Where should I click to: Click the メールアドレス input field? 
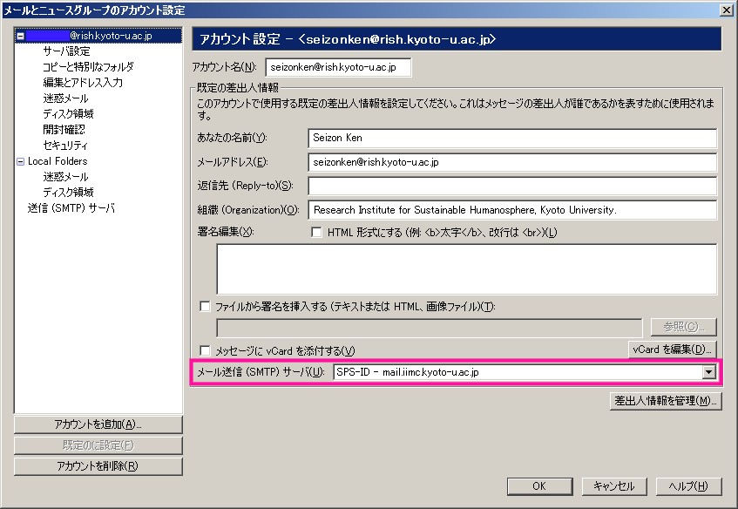pos(512,162)
